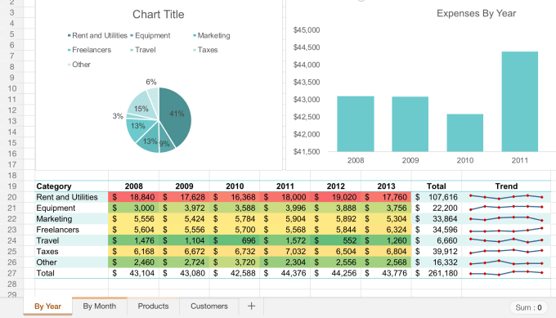The image size is (556, 318).
Task: Select row 27 header number
Action: (x=12, y=273)
